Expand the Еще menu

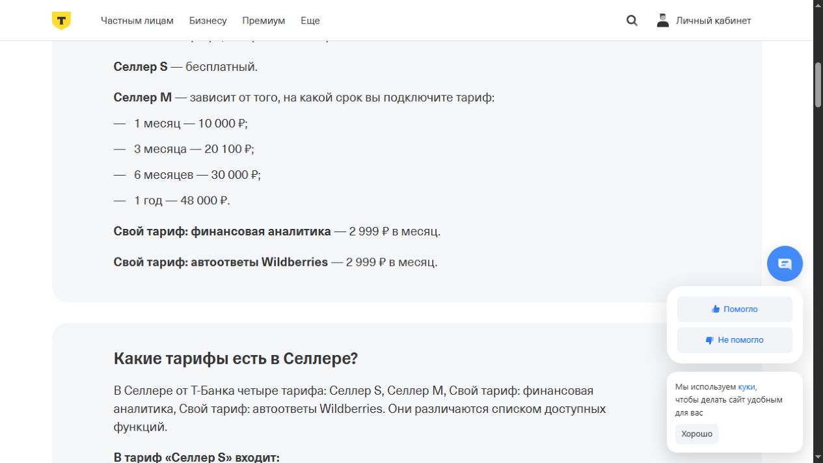click(310, 21)
